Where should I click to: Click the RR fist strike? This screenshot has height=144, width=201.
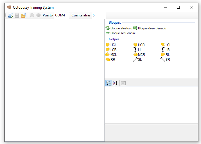[110, 60]
